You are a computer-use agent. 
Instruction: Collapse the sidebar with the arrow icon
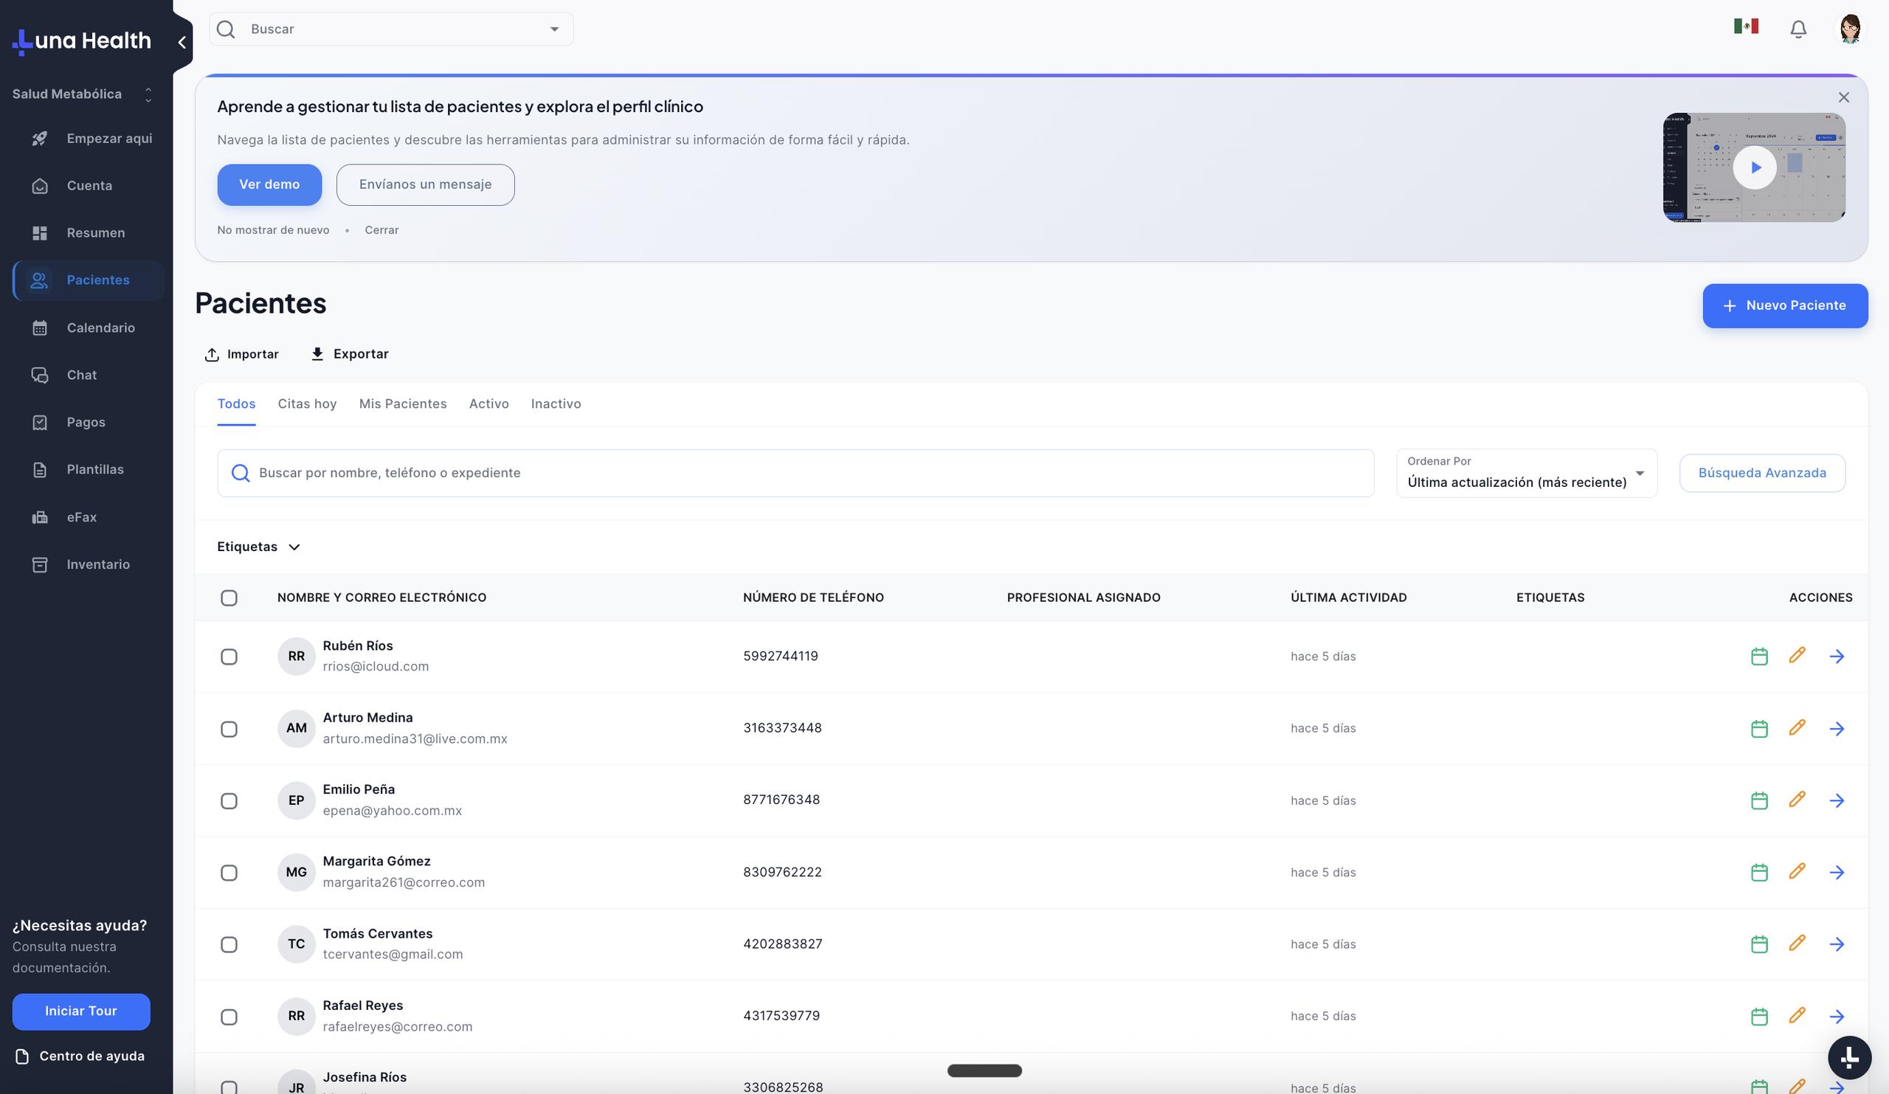pyautogui.click(x=182, y=43)
